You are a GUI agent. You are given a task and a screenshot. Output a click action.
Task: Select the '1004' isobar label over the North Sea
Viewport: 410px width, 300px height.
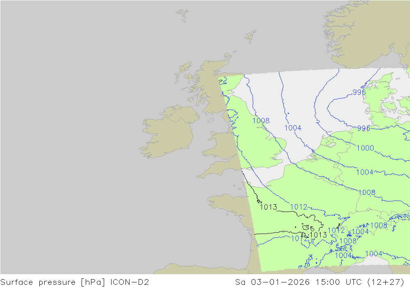pos(293,128)
